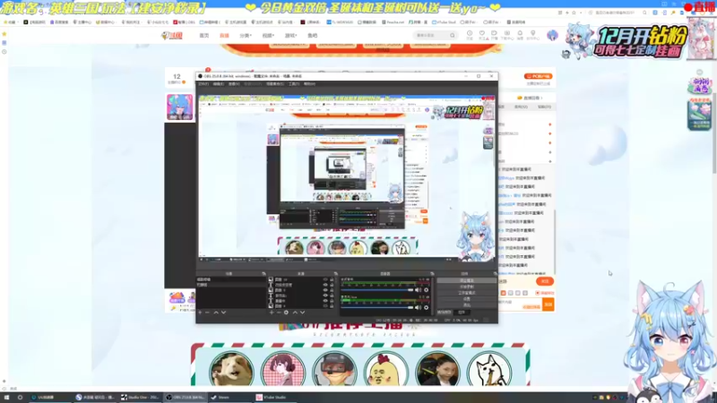Image resolution: width=717 pixels, height=403 pixels.
Task: Enable Studio Mode in OBS Controls
Action: (x=467, y=293)
